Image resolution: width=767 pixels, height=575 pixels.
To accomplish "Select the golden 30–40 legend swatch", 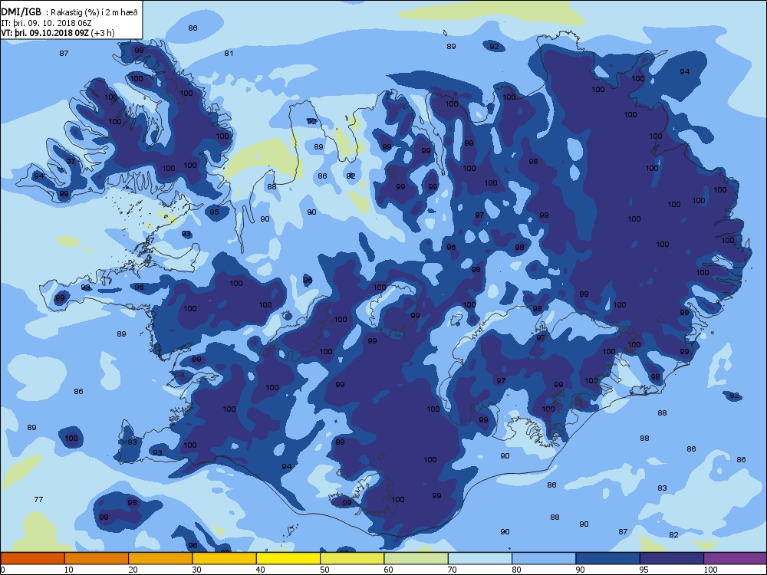I will click(225, 558).
